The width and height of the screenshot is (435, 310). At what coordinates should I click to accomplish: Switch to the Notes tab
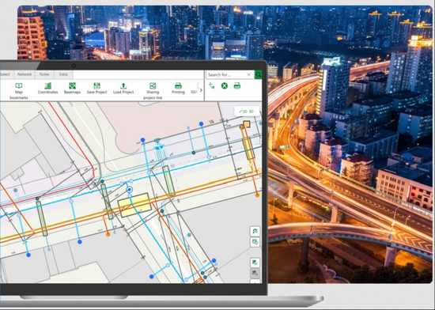44,74
